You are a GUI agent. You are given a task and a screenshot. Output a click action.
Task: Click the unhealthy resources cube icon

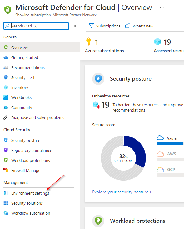pos(96,105)
